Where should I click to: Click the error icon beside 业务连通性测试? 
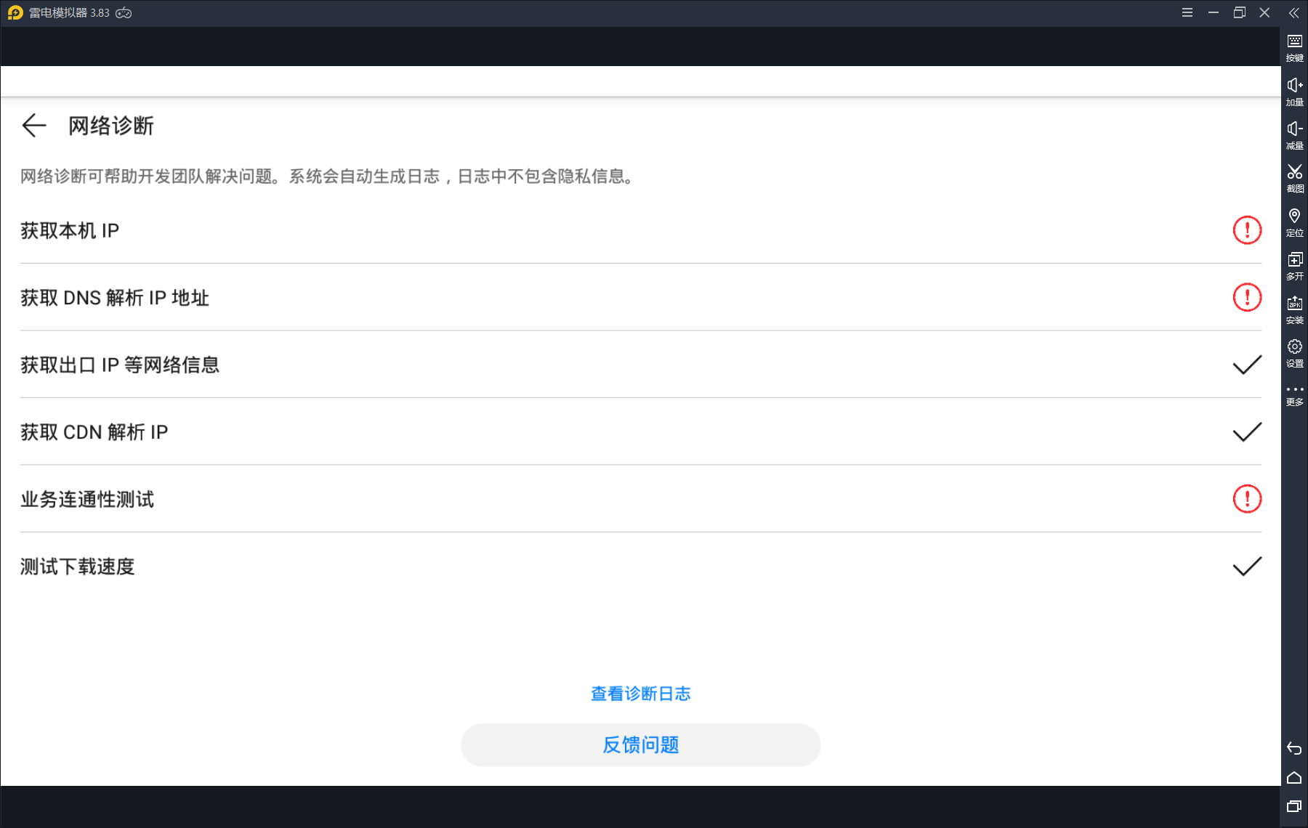1247,499
